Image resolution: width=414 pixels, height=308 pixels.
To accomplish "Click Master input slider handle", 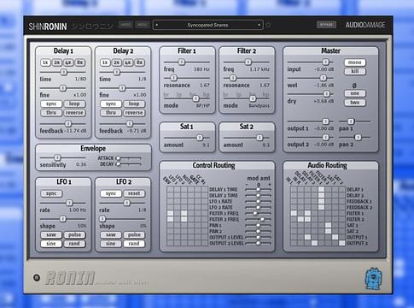I will tap(325, 62).
